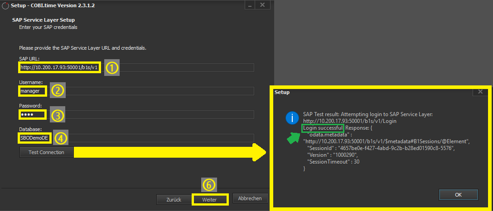Click the 'Please provide the SAP Service Layer URL' text

82,48
